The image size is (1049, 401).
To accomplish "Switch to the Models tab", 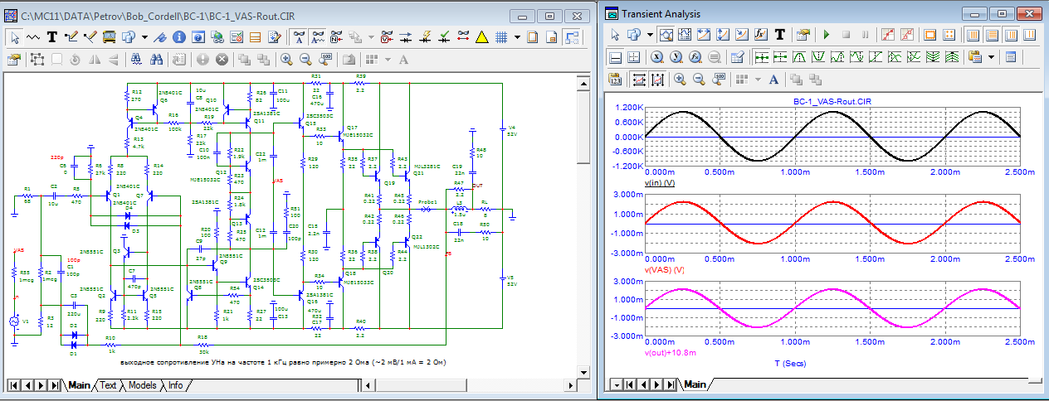I will pos(142,385).
